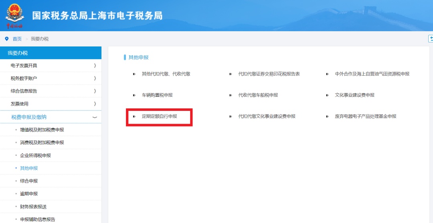Click arrow bullet before 代扣代缴证券交易印花税报告表
Image resolution: width=433 pixels, height=223 pixels.
tap(231, 74)
